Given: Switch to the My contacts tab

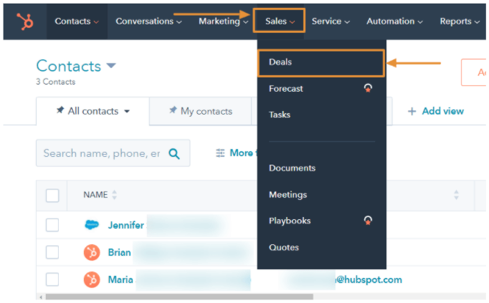Looking at the screenshot, I should coord(201,111).
